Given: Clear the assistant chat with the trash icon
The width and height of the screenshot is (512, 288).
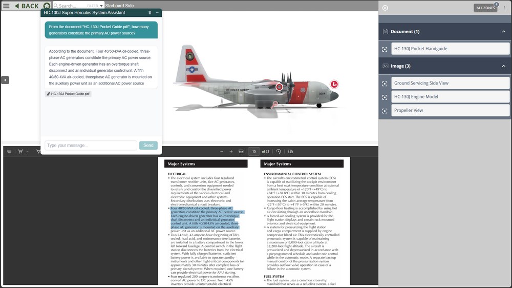Looking at the screenshot, I should click(x=150, y=13).
